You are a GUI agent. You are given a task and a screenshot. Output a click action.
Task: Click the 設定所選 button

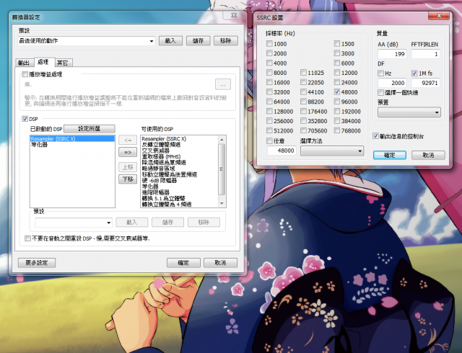click(90, 129)
